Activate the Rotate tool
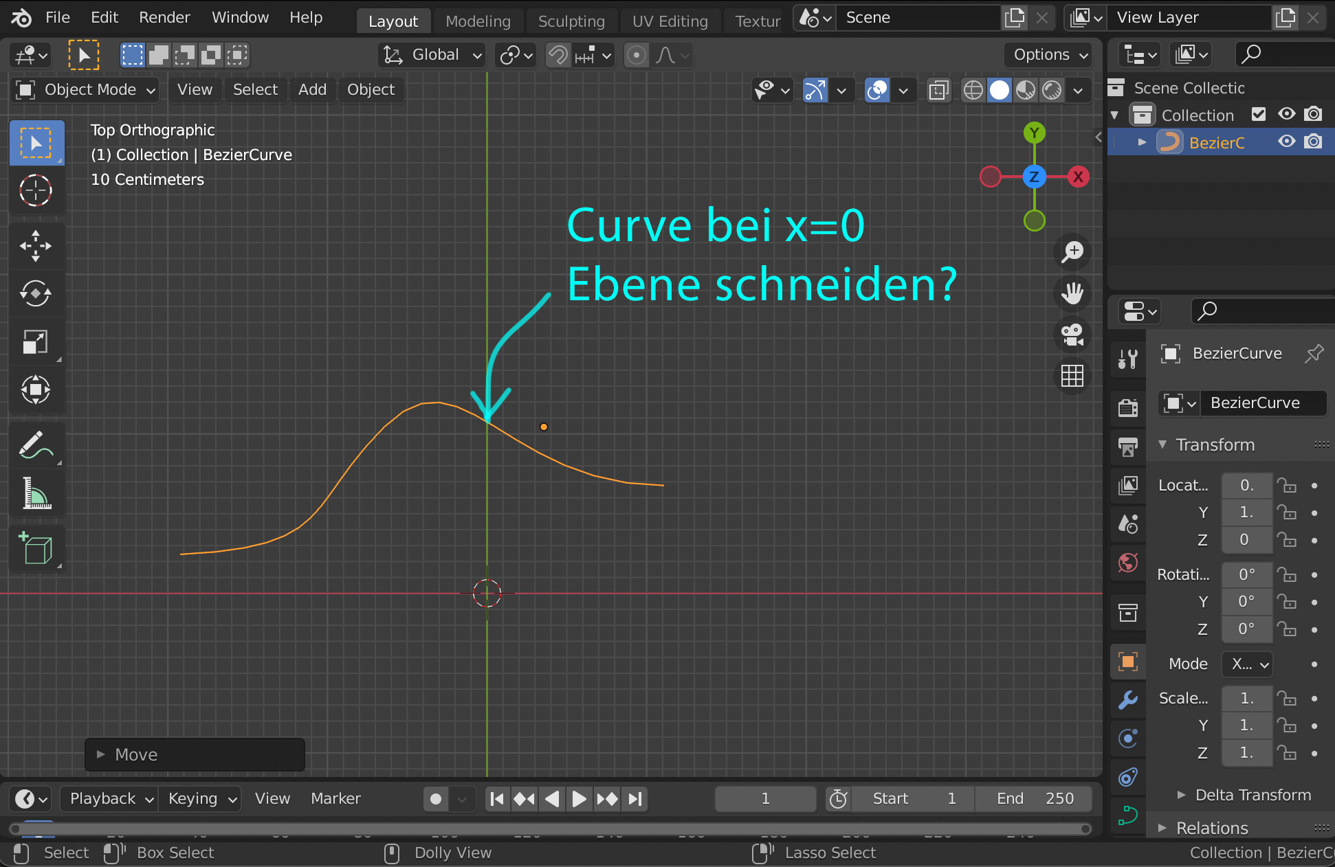The width and height of the screenshot is (1335, 867). [36, 294]
